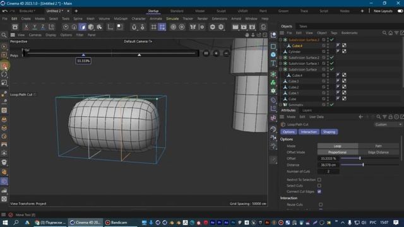Enable Select Cuts checkbox
The height and width of the screenshot is (227, 404).
319,185
